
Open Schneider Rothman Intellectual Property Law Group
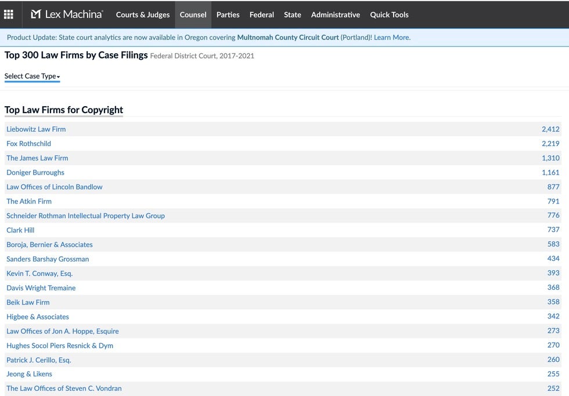coord(86,216)
